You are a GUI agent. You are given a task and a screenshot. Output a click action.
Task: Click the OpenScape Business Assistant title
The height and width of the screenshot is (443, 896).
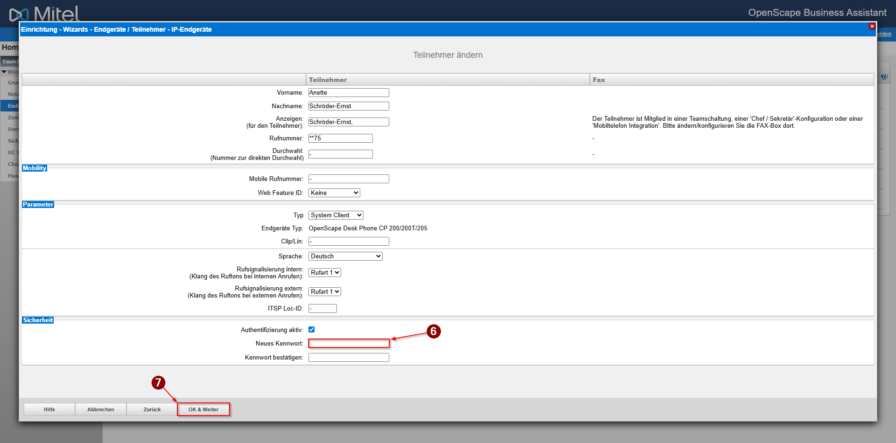[817, 13]
